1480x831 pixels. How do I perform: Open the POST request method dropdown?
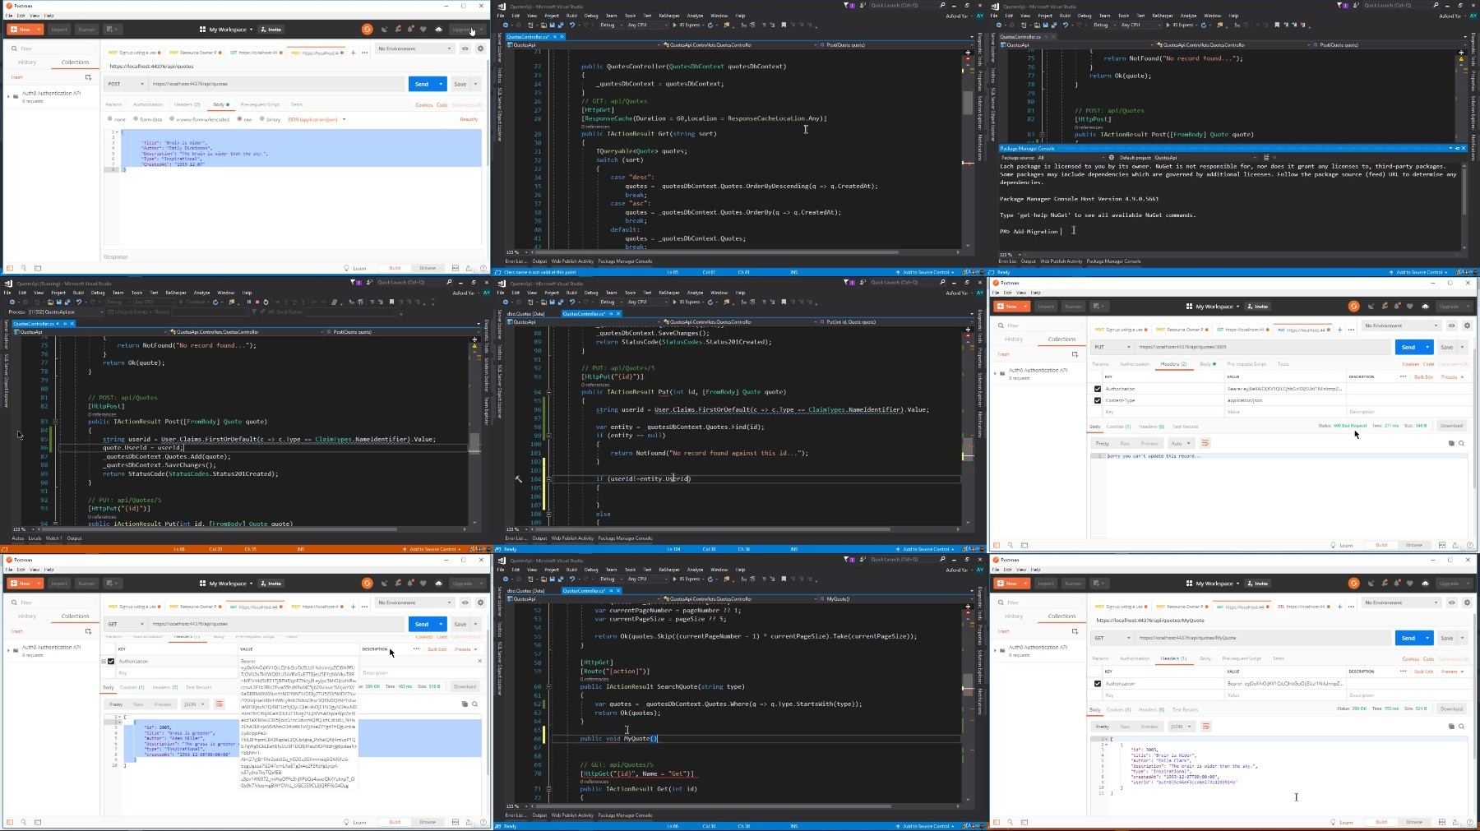[x=126, y=84]
